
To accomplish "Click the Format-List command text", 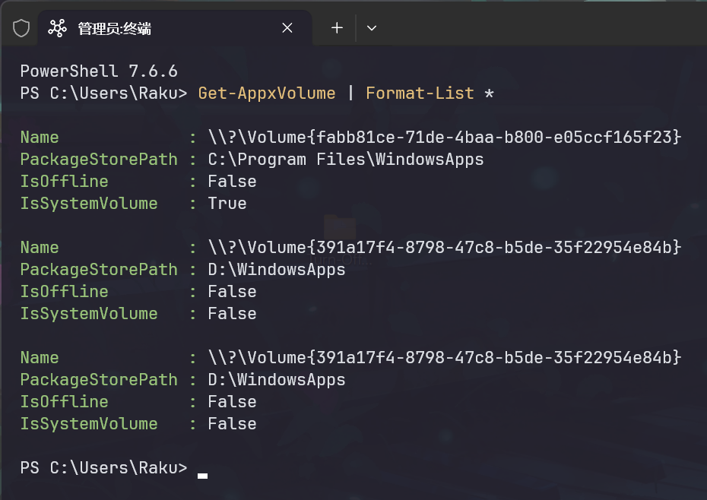I will pyautogui.click(x=420, y=93).
